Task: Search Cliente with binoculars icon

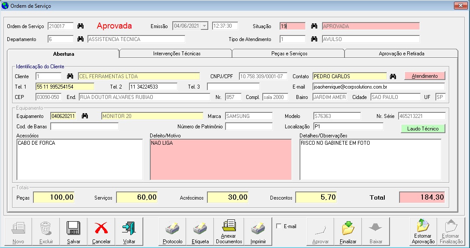Action: 70,76
